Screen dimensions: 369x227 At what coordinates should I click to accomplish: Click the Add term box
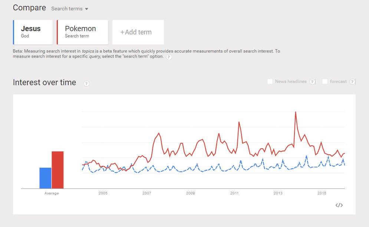(138, 32)
